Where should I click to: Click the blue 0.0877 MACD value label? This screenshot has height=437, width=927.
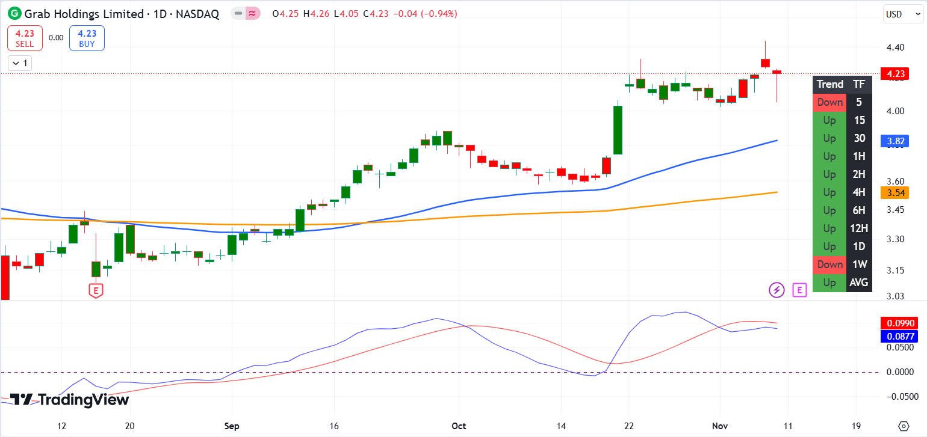coord(899,336)
